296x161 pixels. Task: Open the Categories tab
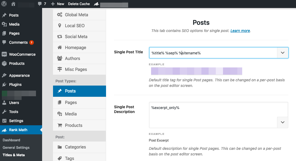click(79, 147)
